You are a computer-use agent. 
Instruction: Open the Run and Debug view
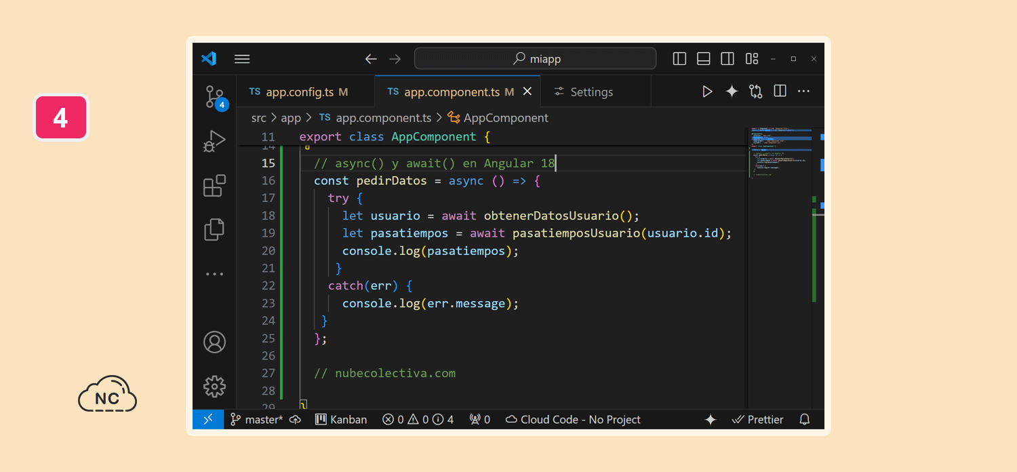pyautogui.click(x=214, y=142)
